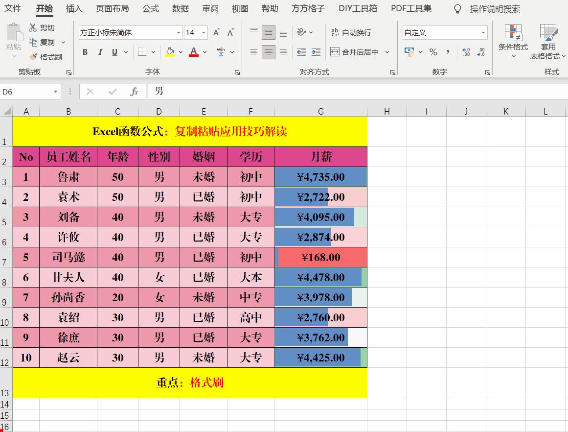Click the percent style icon
Viewport: 568px width, 432px height.
pos(433,52)
